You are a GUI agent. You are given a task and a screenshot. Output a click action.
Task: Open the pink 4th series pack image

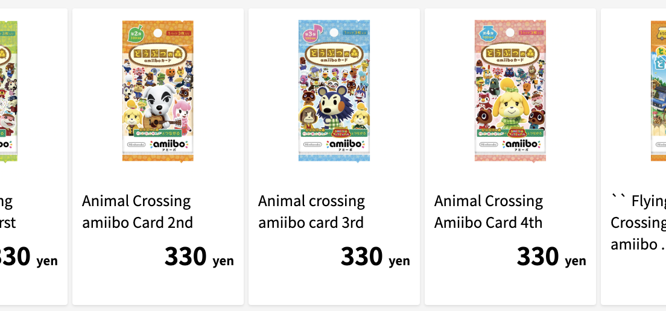click(x=510, y=90)
